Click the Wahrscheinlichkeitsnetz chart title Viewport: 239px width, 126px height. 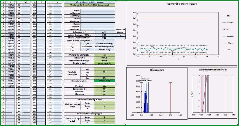[212, 70]
